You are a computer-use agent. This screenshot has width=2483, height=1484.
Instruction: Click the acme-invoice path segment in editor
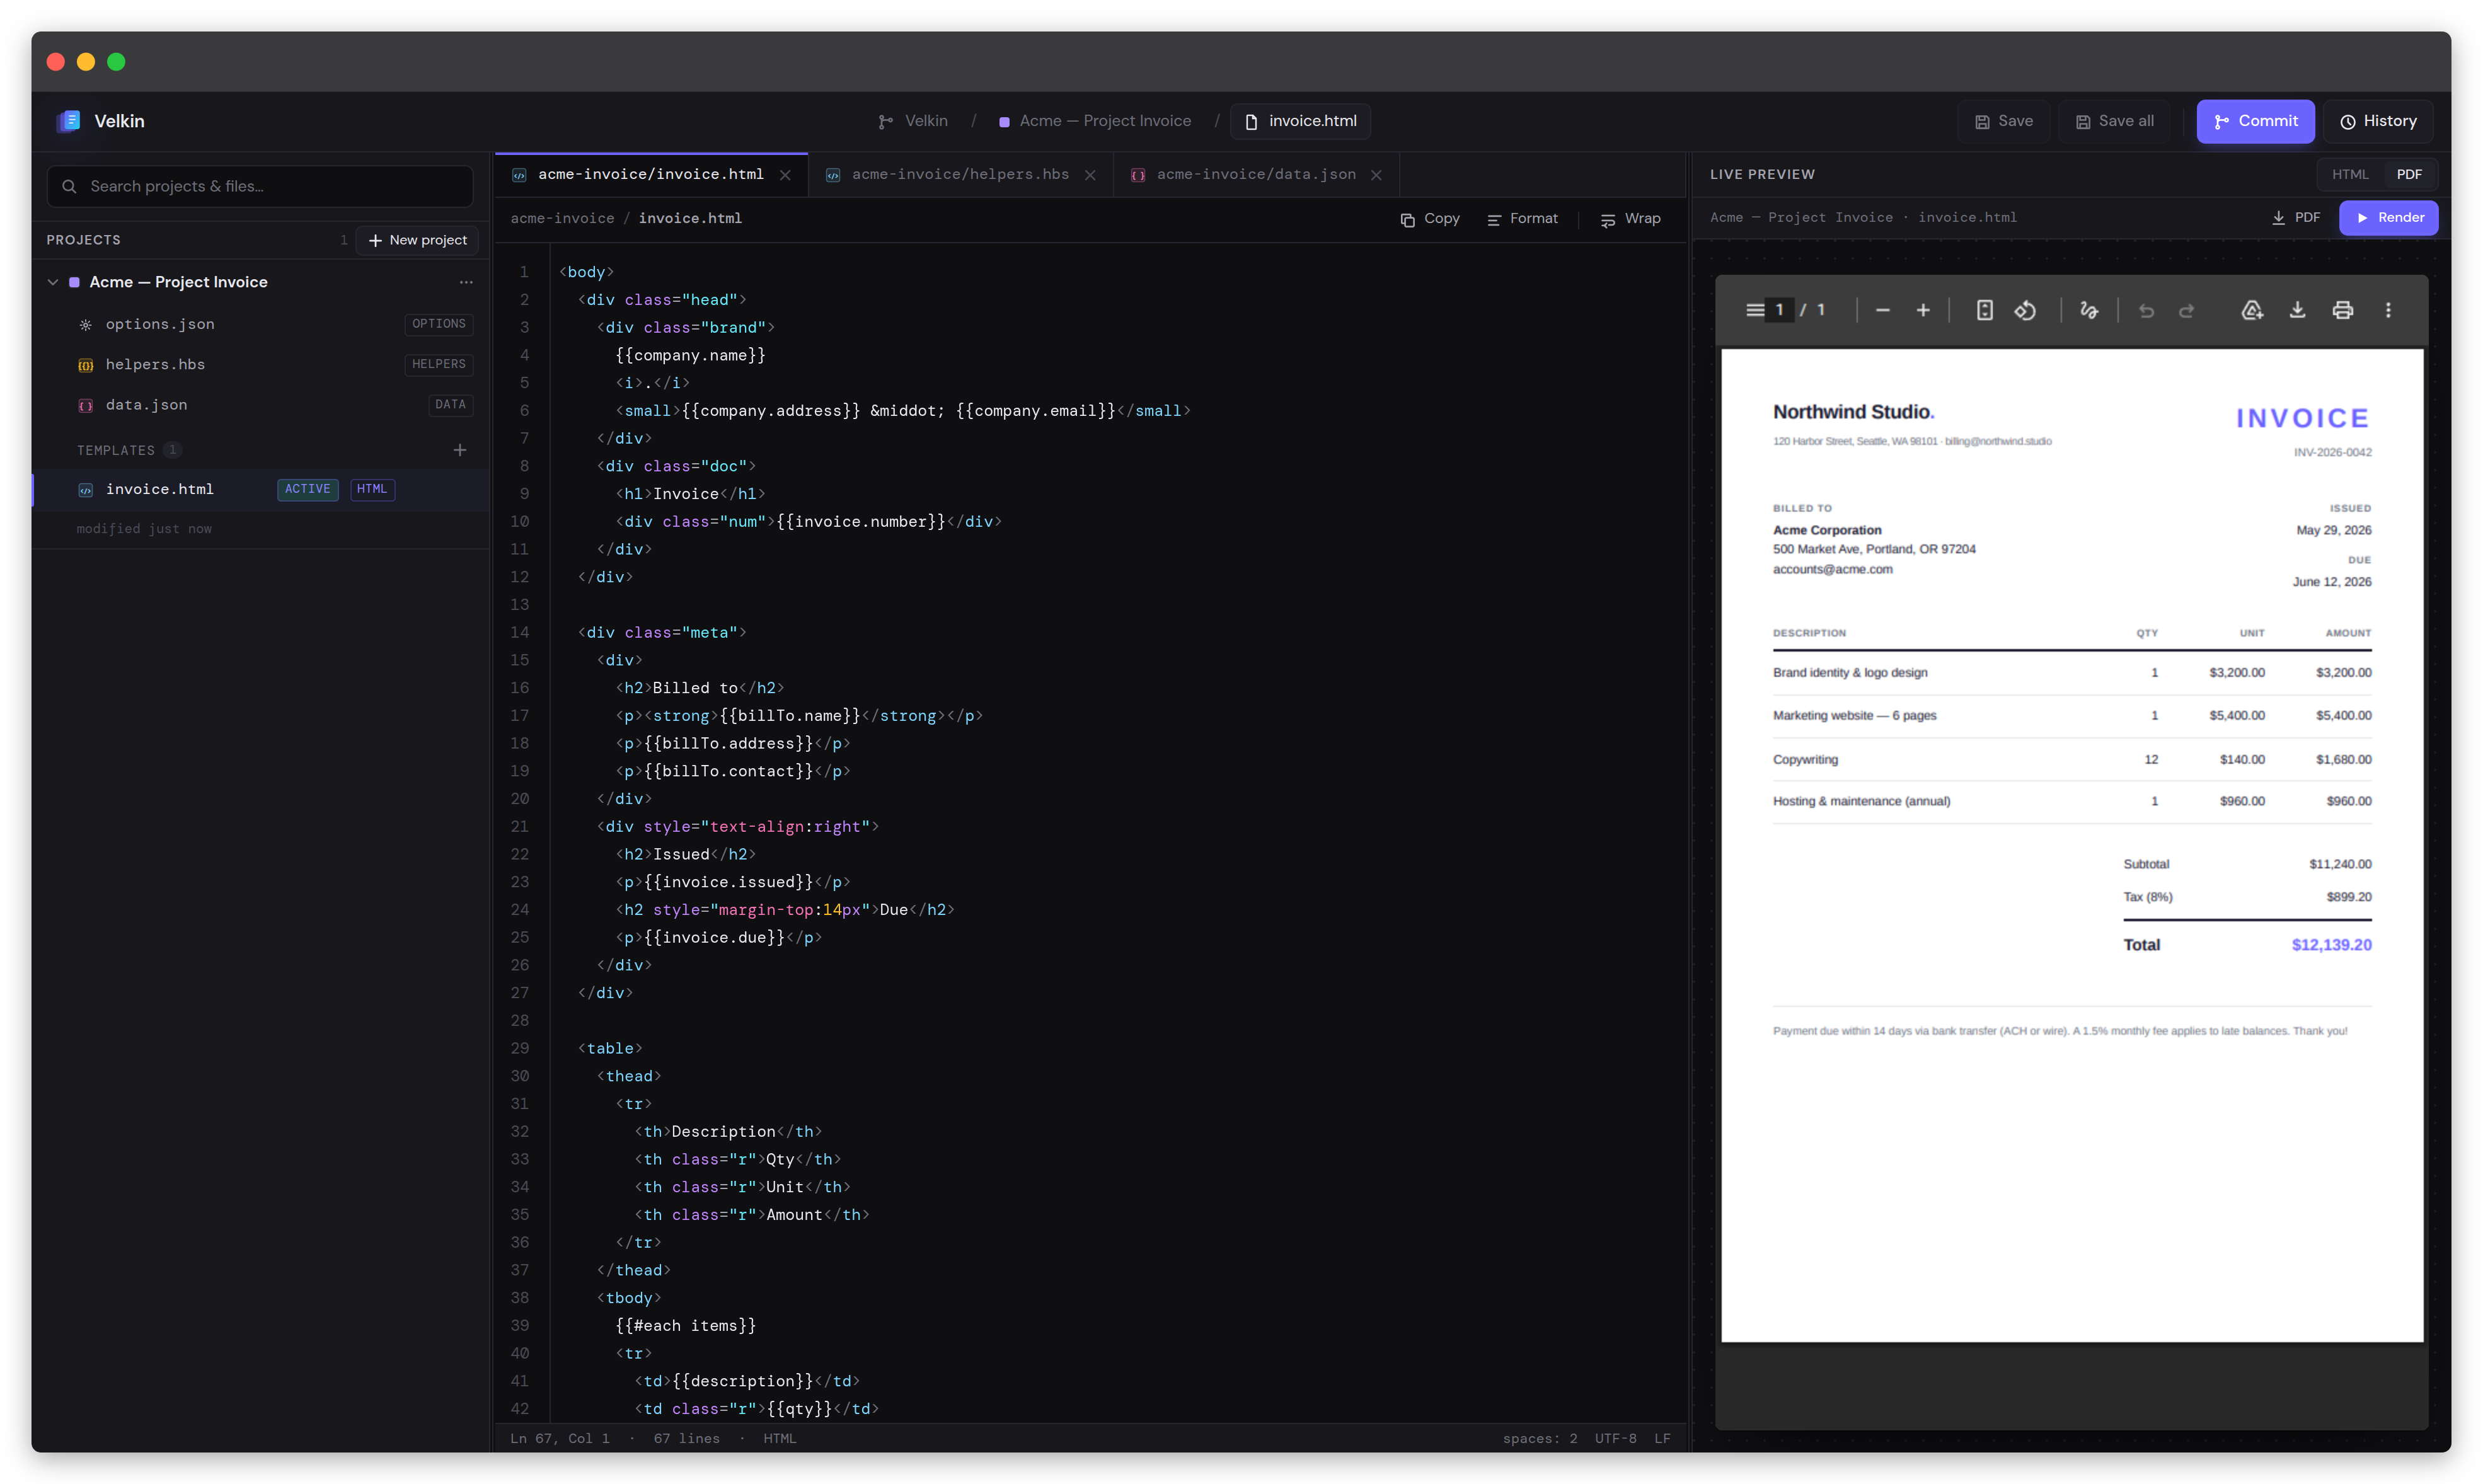point(562,219)
